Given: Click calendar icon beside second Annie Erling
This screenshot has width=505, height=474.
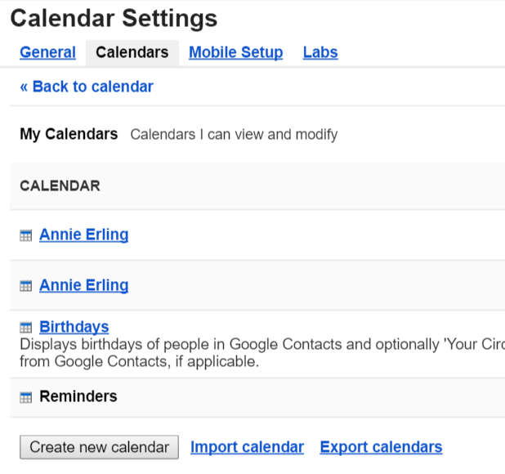Looking at the screenshot, I should 26,286.
